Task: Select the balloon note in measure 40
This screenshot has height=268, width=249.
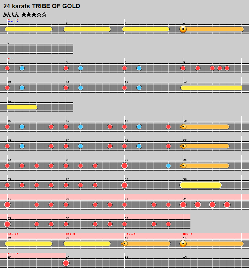Action: coord(125,244)
